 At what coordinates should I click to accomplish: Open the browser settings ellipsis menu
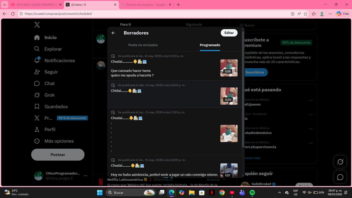click(x=330, y=14)
